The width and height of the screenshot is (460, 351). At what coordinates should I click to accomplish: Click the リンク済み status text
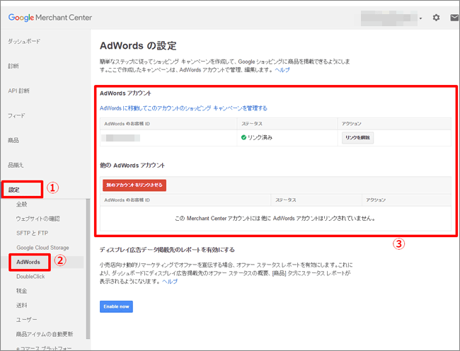[x=260, y=137]
